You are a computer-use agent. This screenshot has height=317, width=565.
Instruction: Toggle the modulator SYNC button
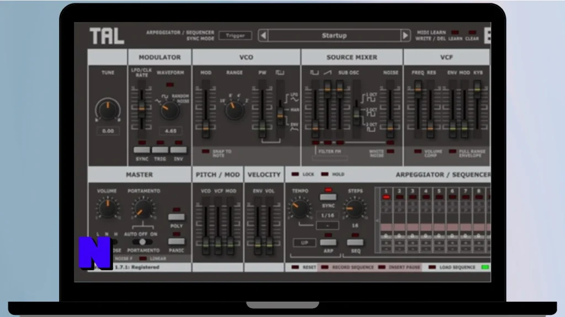[142, 150]
